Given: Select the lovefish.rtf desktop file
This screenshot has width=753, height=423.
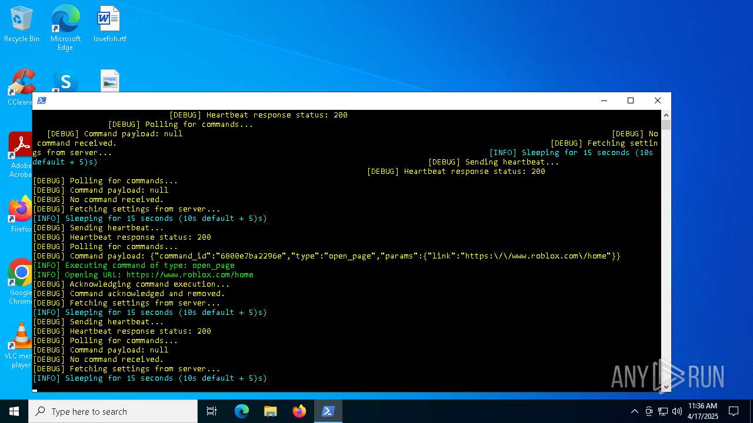Looking at the screenshot, I should 109,24.
